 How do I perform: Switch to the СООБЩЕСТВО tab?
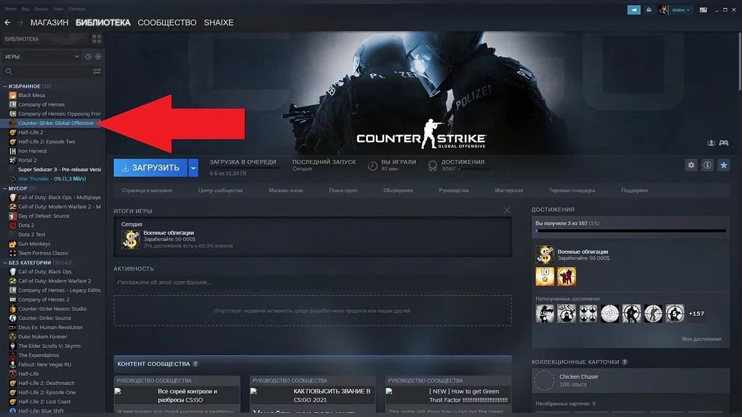click(167, 22)
